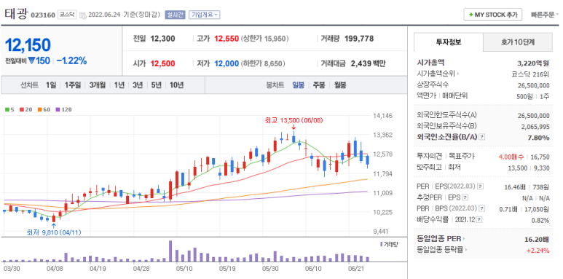Screen dimensions: 563x279
Task: Open the 빠른주문 dropdown
Action: point(545,15)
